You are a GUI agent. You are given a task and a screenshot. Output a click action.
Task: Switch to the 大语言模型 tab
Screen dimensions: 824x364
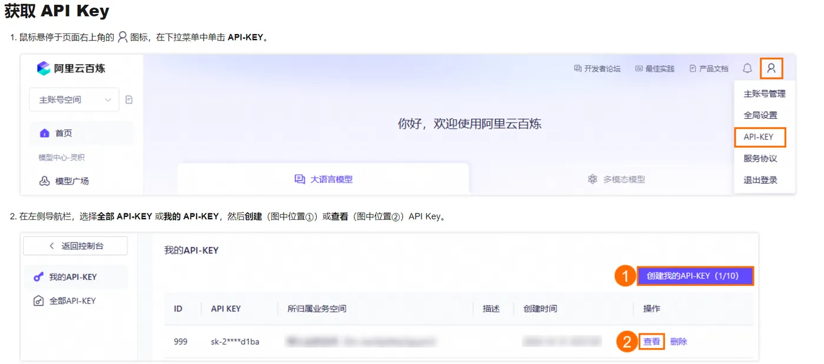(323, 179)
